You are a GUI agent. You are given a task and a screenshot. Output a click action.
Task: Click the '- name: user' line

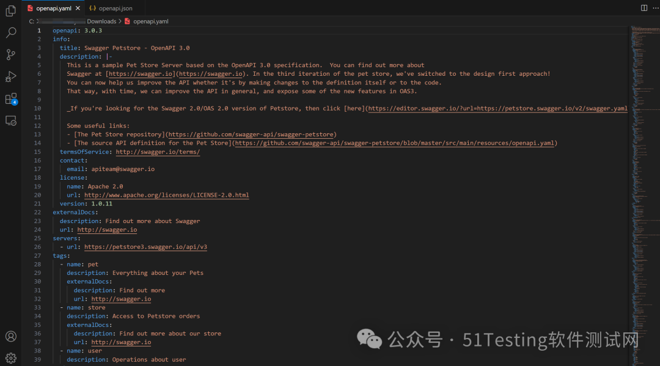[81, 351]
